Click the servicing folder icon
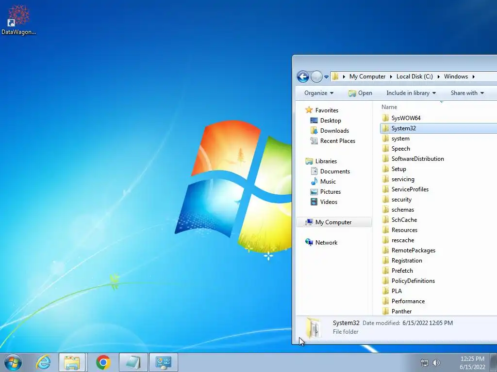 tap(385, 179)
